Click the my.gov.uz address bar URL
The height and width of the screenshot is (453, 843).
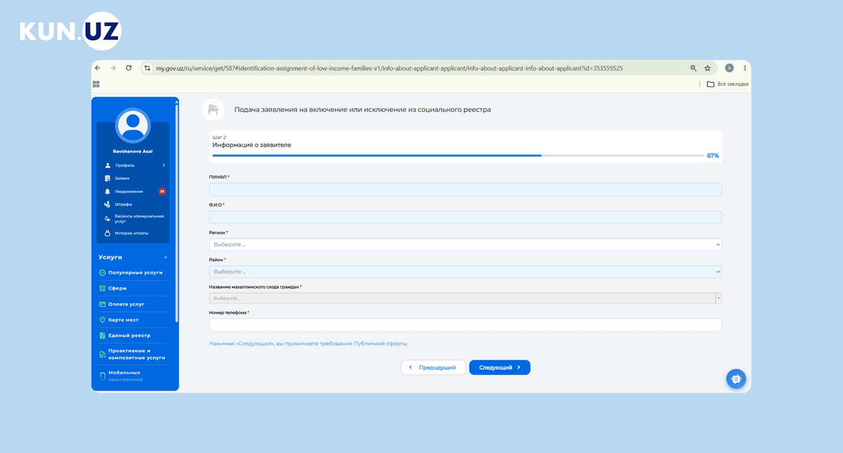click(x=389, y=68)
